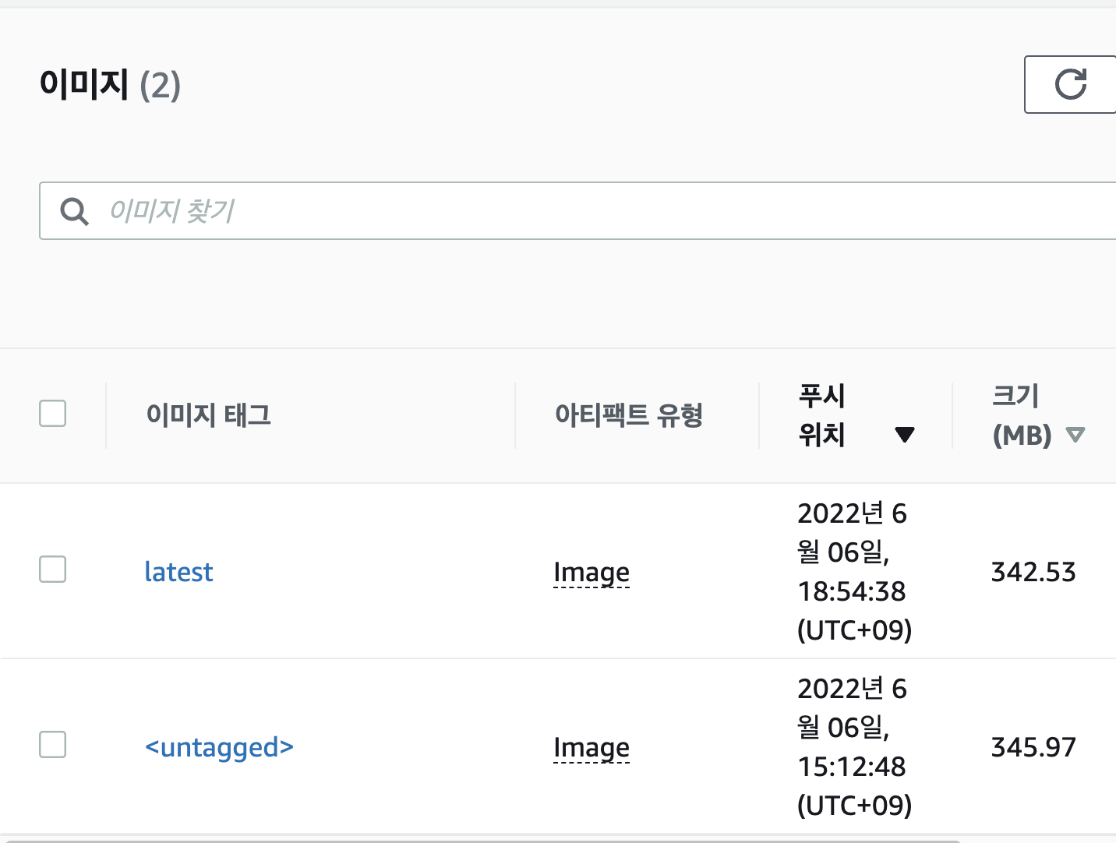The height and width of the screenshot is (843, 1116).
Task: Click the push time 18:54:38 cell
Action: [854, 572]
